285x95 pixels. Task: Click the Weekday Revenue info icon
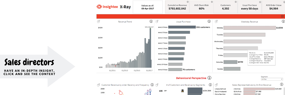click(x=283, y=21)
